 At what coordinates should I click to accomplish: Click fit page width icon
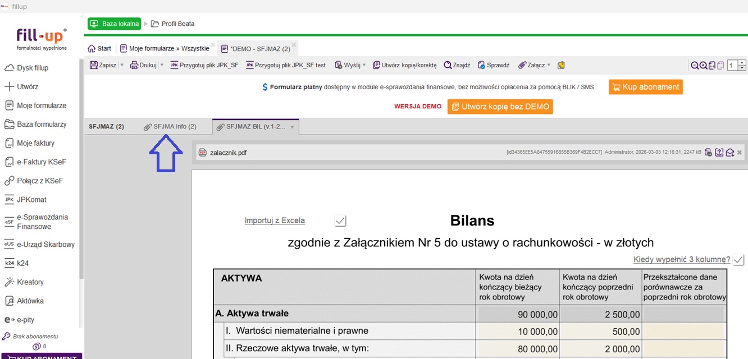(711, 66)
